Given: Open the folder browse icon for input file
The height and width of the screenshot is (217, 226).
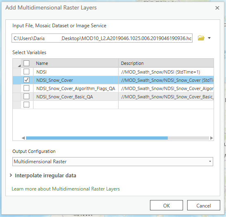Looking at the screenshot, I should click(201, 38).
